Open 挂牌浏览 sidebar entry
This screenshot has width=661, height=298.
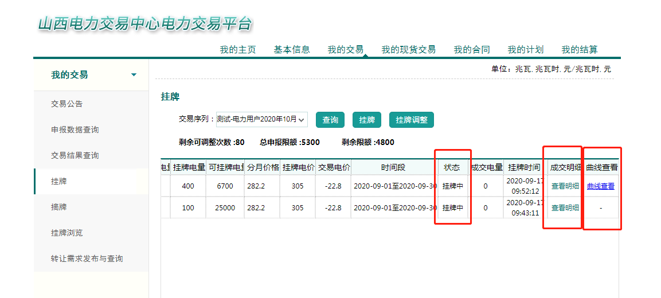[67, 233]
